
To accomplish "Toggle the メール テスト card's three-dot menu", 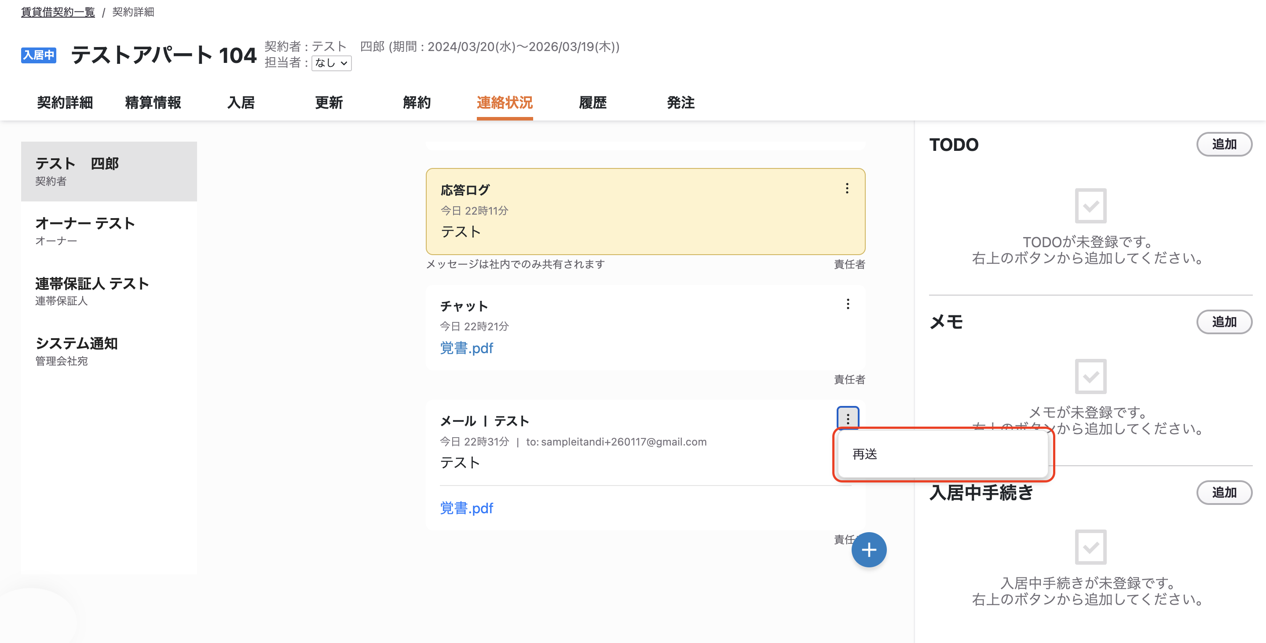I will [x=847, y=419].
